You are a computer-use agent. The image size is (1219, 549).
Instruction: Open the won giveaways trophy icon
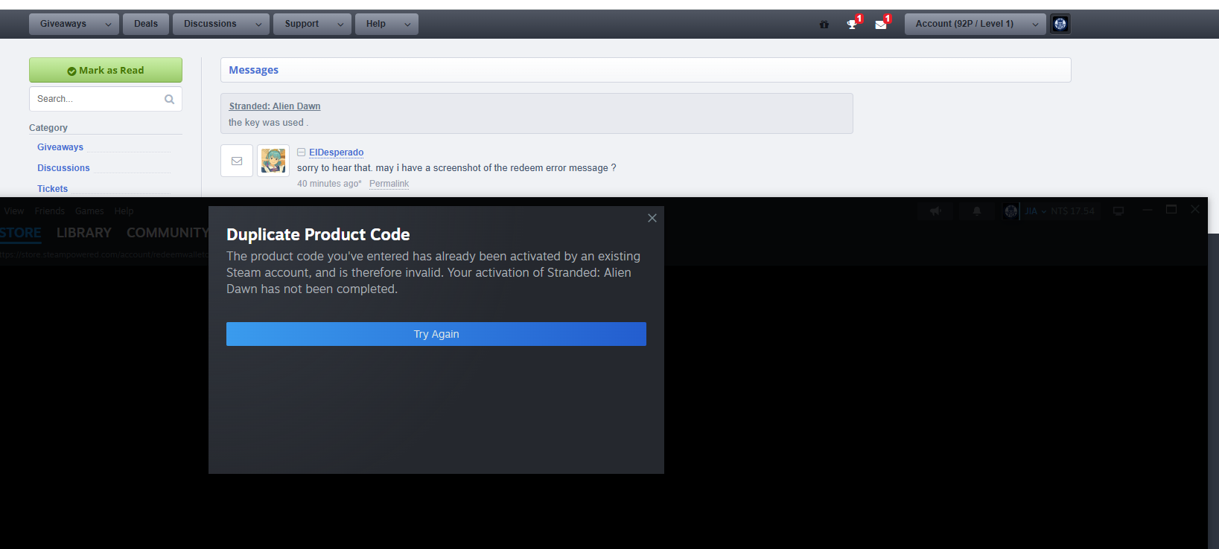coord(852,25)
